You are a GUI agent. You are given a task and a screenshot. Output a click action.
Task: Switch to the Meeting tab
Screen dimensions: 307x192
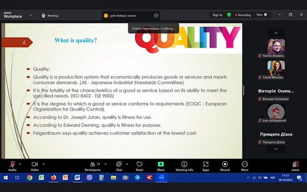[x=50, y=15]
